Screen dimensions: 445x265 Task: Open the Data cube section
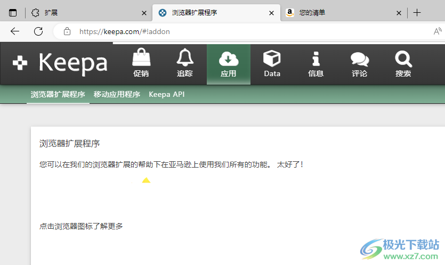(x=272, y=64)
